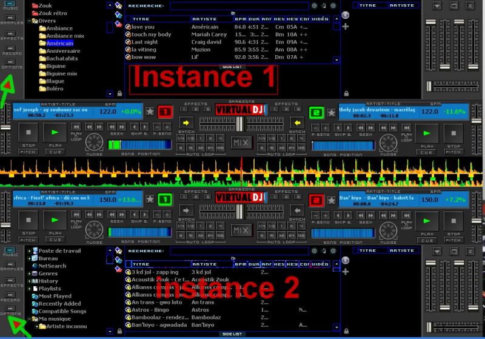Click Instance 1 crossfader

point(239,124)
